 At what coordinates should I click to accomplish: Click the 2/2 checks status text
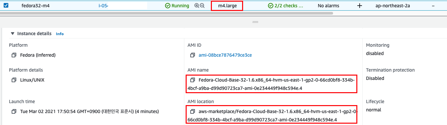[x=289, y=6]
